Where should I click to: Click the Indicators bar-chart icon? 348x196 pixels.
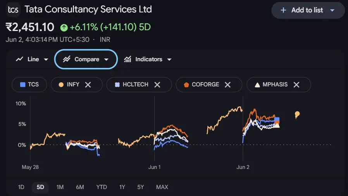point(127,59)
